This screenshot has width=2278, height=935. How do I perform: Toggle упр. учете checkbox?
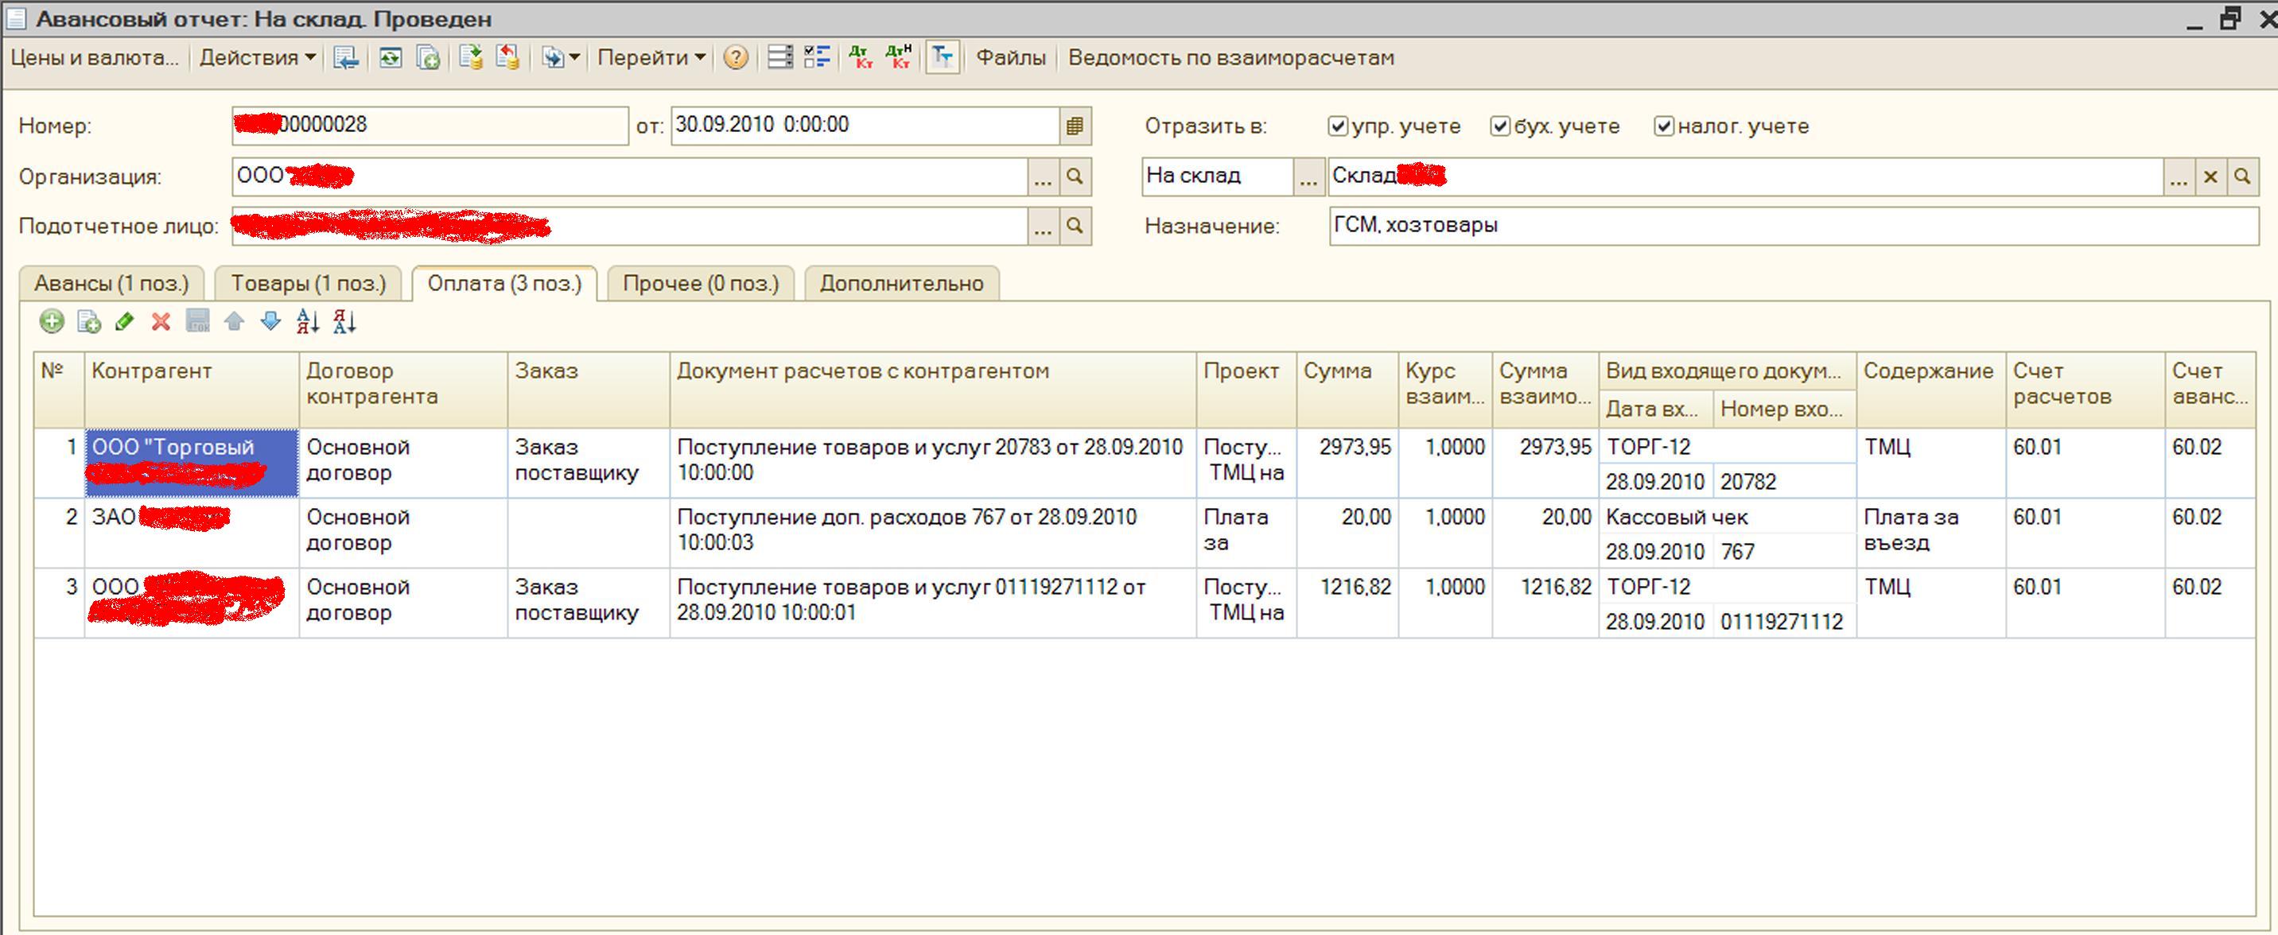(x=1337, y=126)
